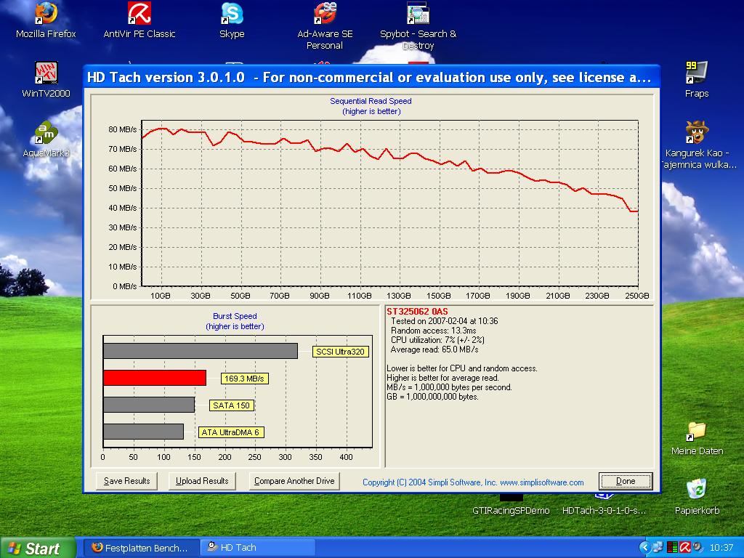Click the Save Results button

click(126, 481)
